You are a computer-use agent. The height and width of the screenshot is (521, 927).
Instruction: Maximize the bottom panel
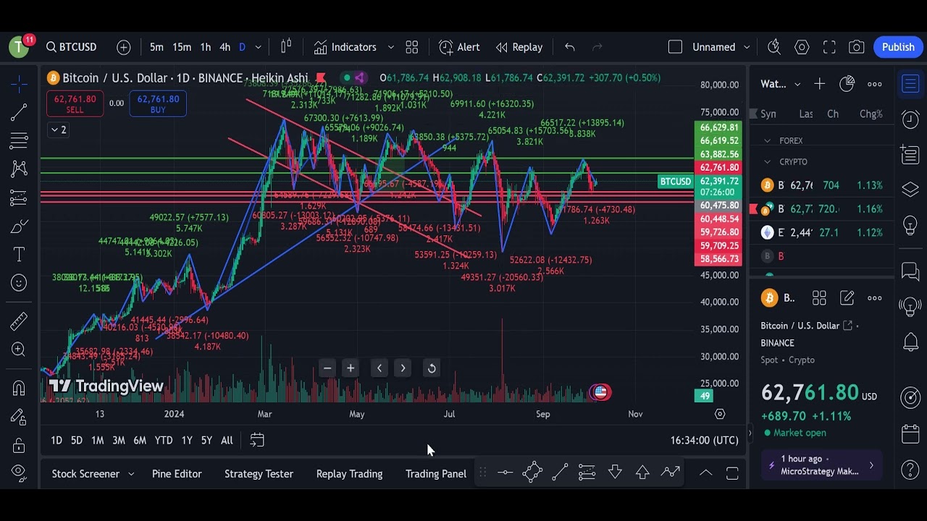[732, 473]
